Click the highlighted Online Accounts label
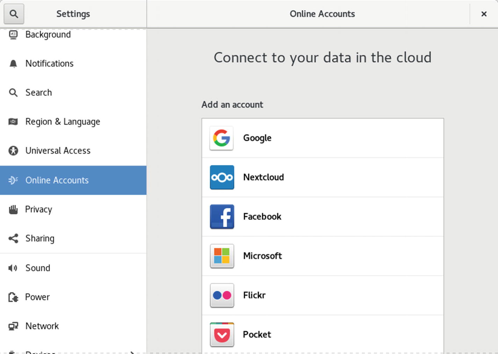This screenshot has height=354, width=498. click(57, 180)
